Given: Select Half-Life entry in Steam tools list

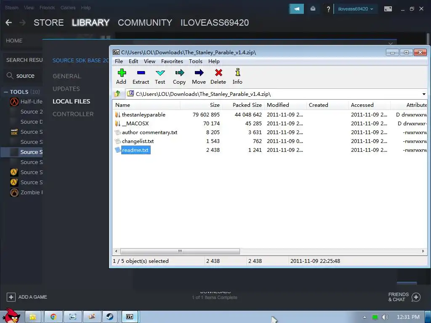Looking at the screenshot, I should (26, 102).
